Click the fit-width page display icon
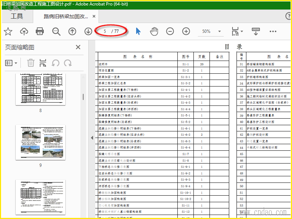The height and width of the screenshot is (219, 292). [235, 31]
